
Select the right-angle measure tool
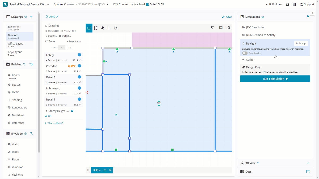(x=109, y=28)
